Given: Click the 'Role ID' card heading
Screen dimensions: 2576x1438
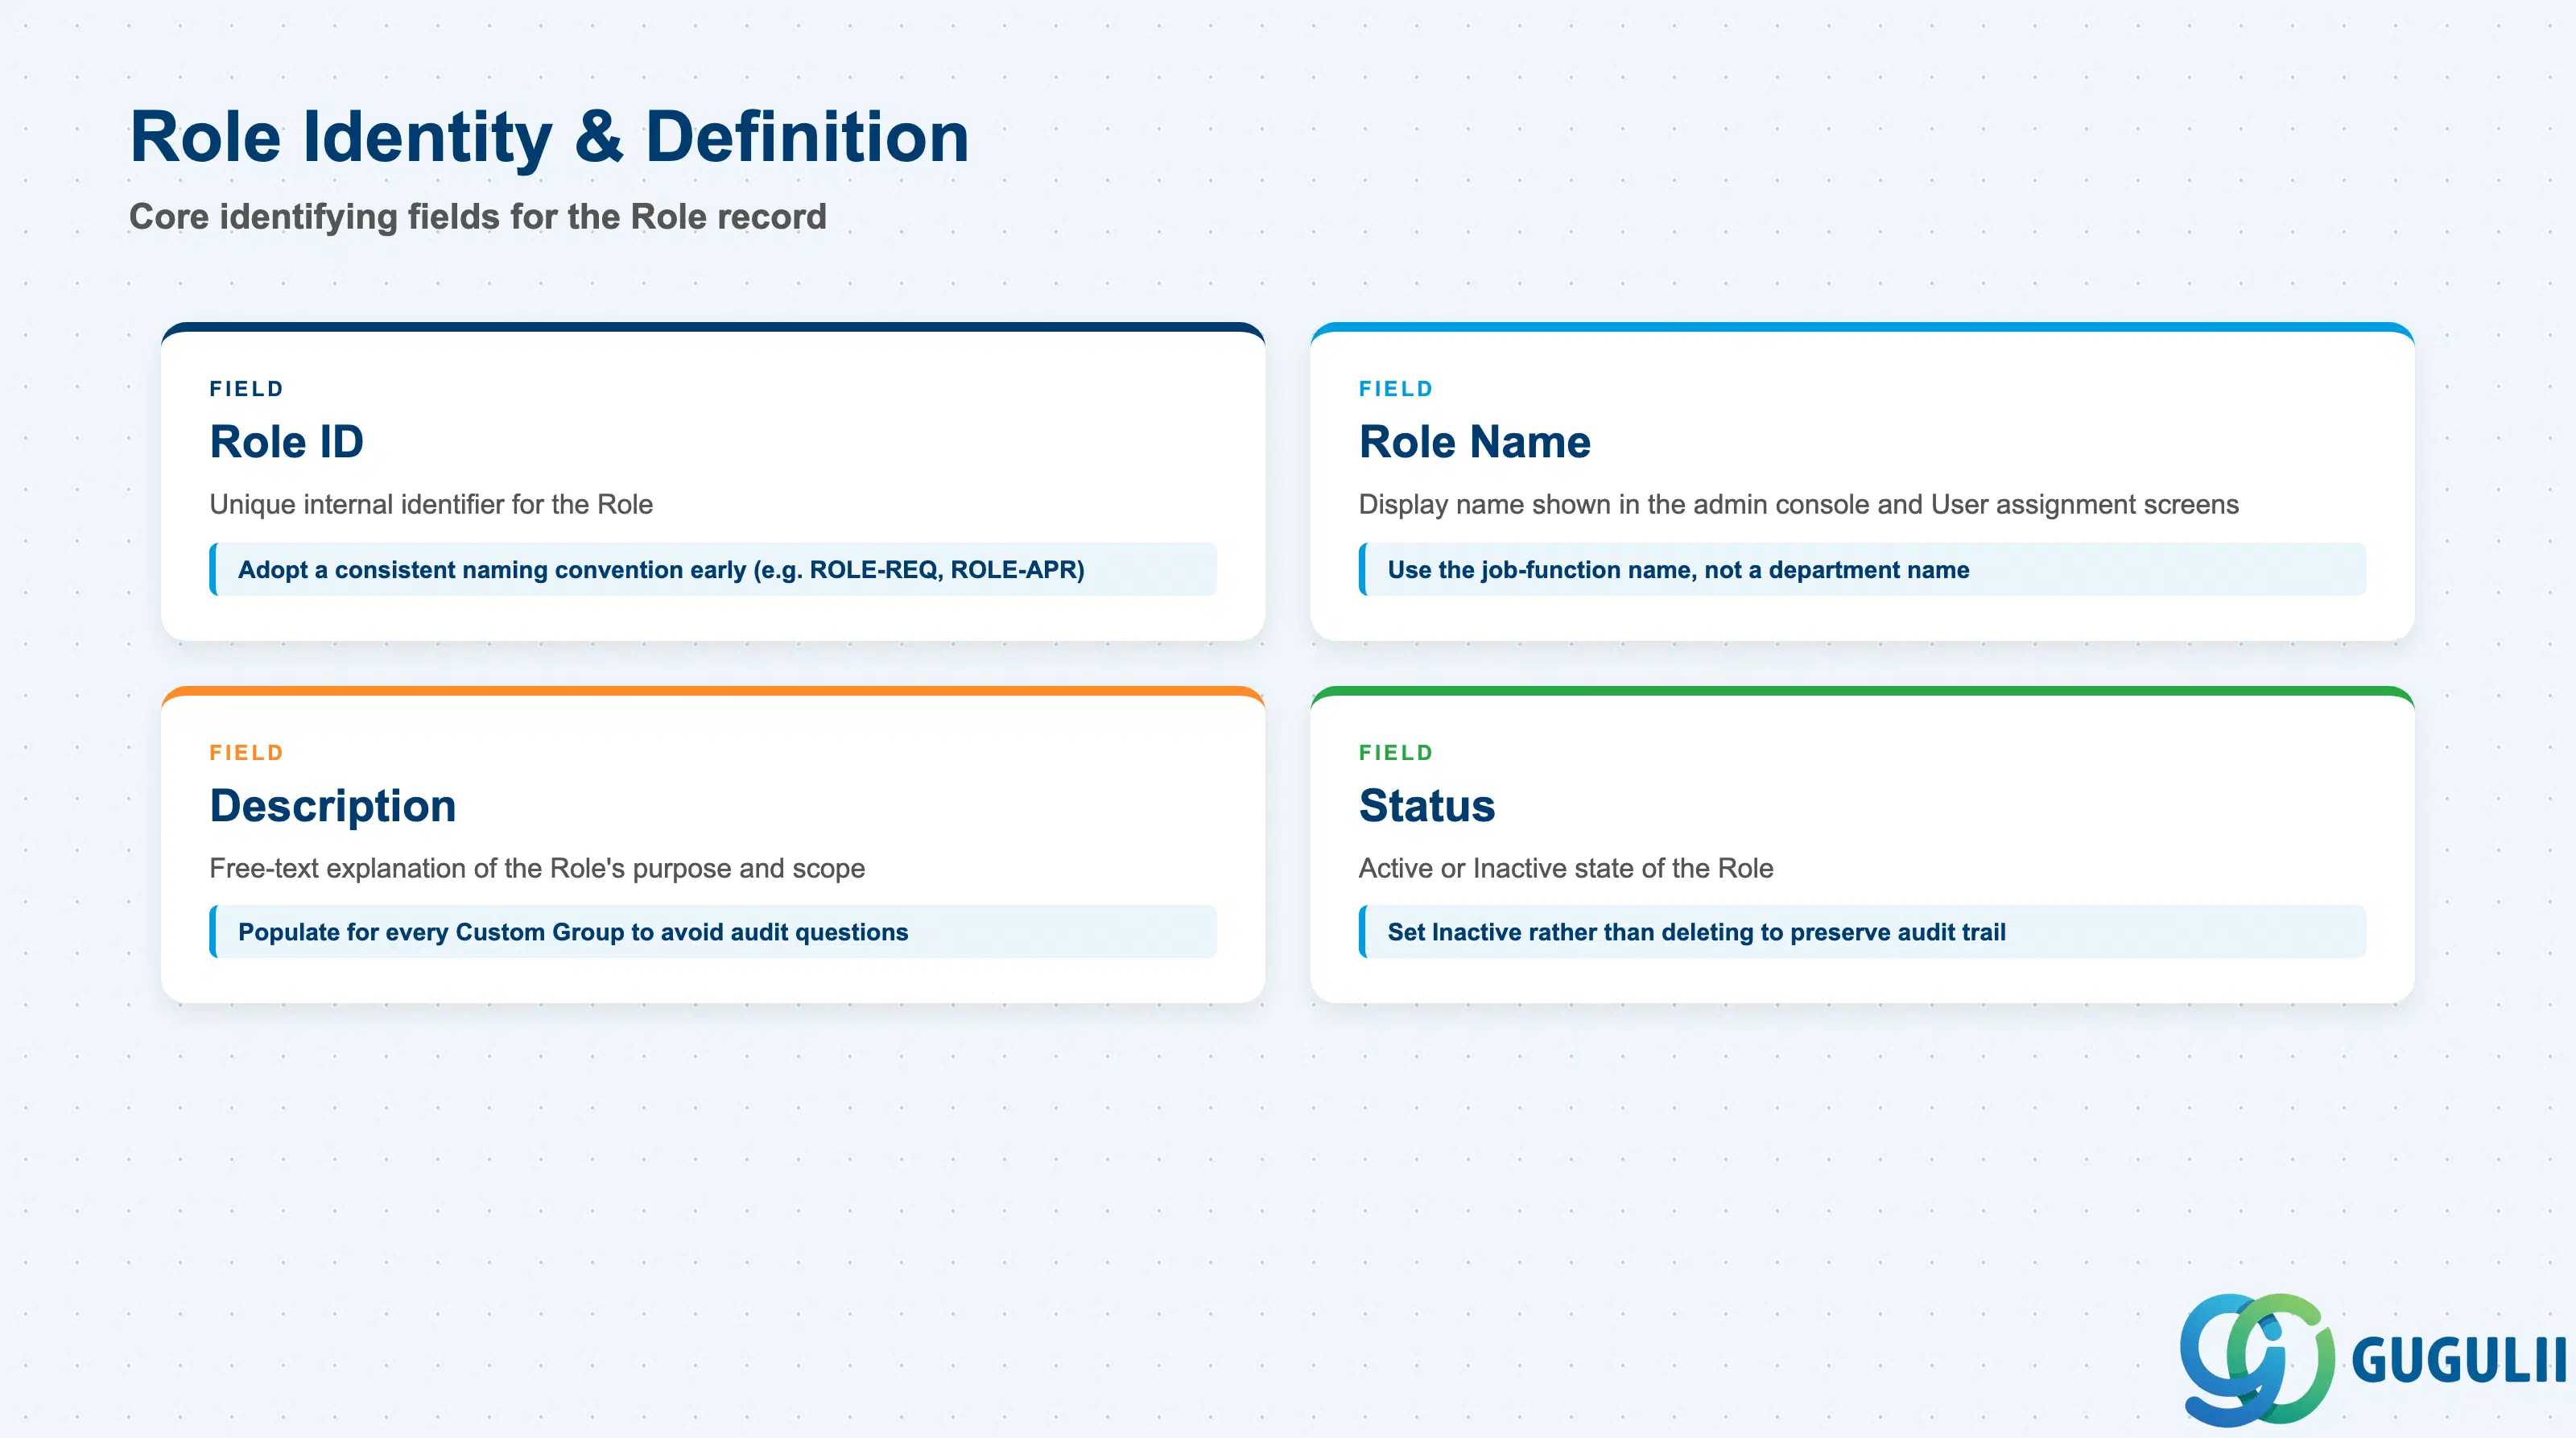Looking at the screenshot, I should click(286, 441).
